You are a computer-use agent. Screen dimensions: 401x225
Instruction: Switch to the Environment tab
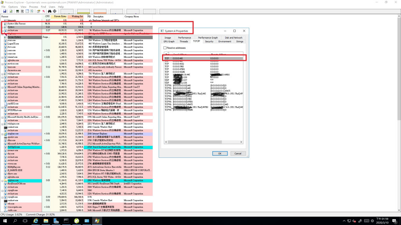pos(225,41)
